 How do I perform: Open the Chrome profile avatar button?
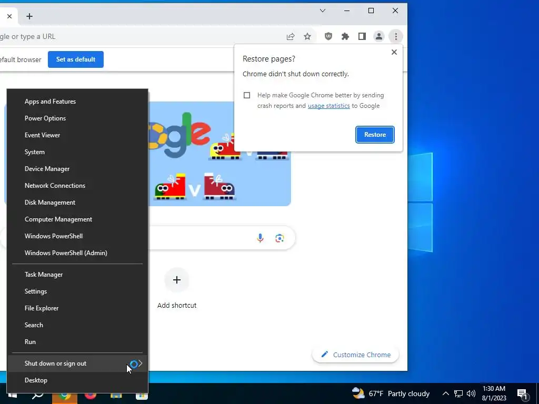click(379, 36)
